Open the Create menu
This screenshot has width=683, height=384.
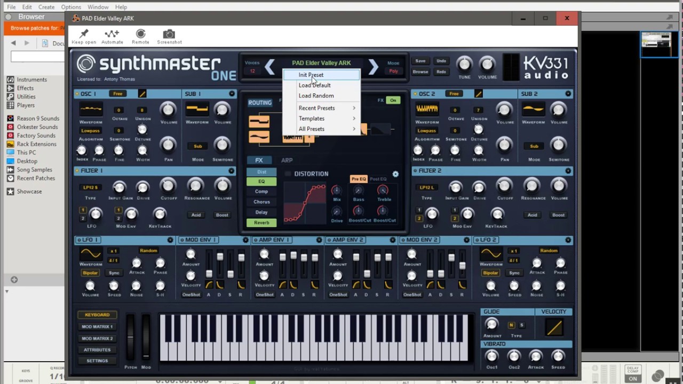pyautogui.click(x=46, y=7)
